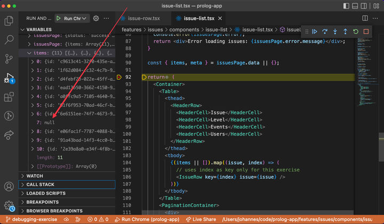Toggle the breakpoint on line 92
Viewport: 384px width, 224px height.
(119, 77)
